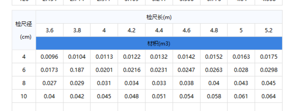Screen dimensions: 307x111
Task: Click the 4.4 length column header
Action: tap(159, 30)
